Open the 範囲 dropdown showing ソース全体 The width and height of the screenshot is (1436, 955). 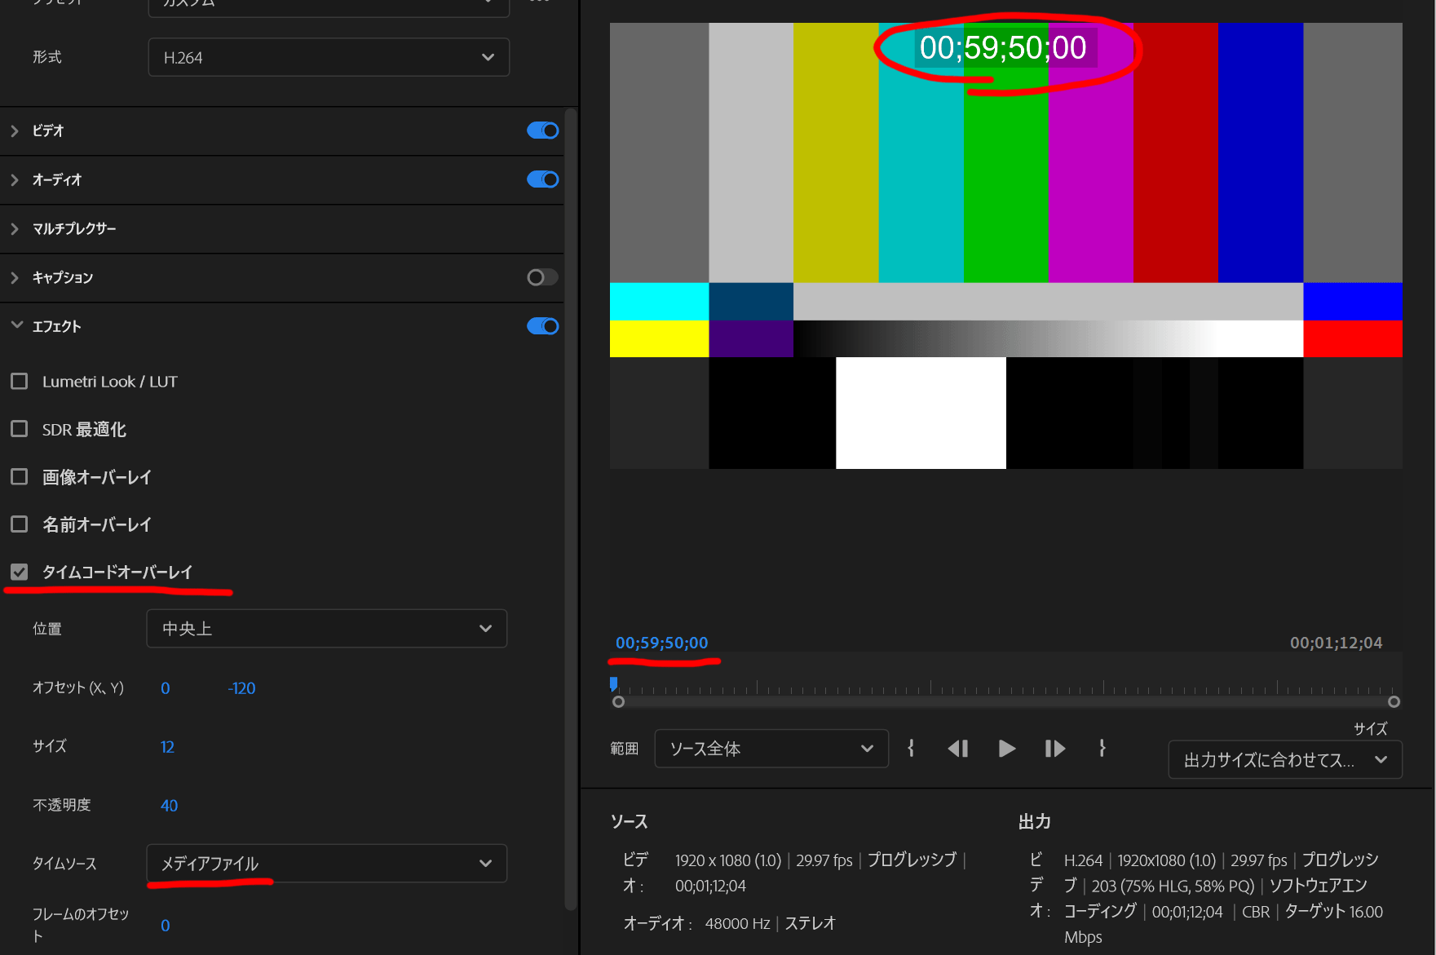pyautogui.click(x=770, y=748)
